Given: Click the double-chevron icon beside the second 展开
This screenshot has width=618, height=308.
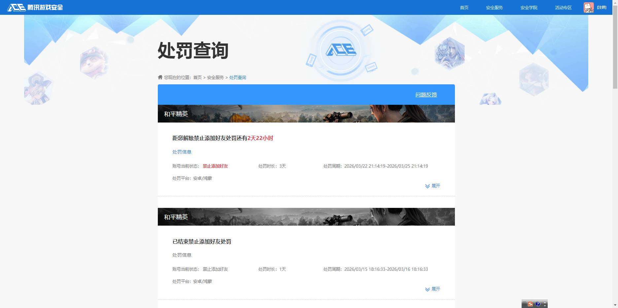Looking at the screenshot, I should click(x=427, y=289).
